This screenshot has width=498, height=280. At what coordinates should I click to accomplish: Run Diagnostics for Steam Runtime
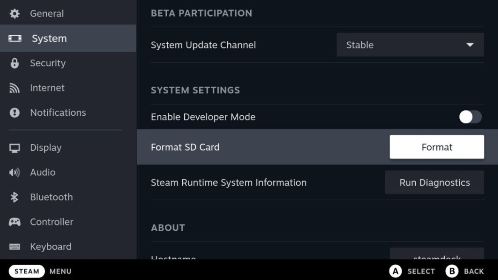coord(435,182)
